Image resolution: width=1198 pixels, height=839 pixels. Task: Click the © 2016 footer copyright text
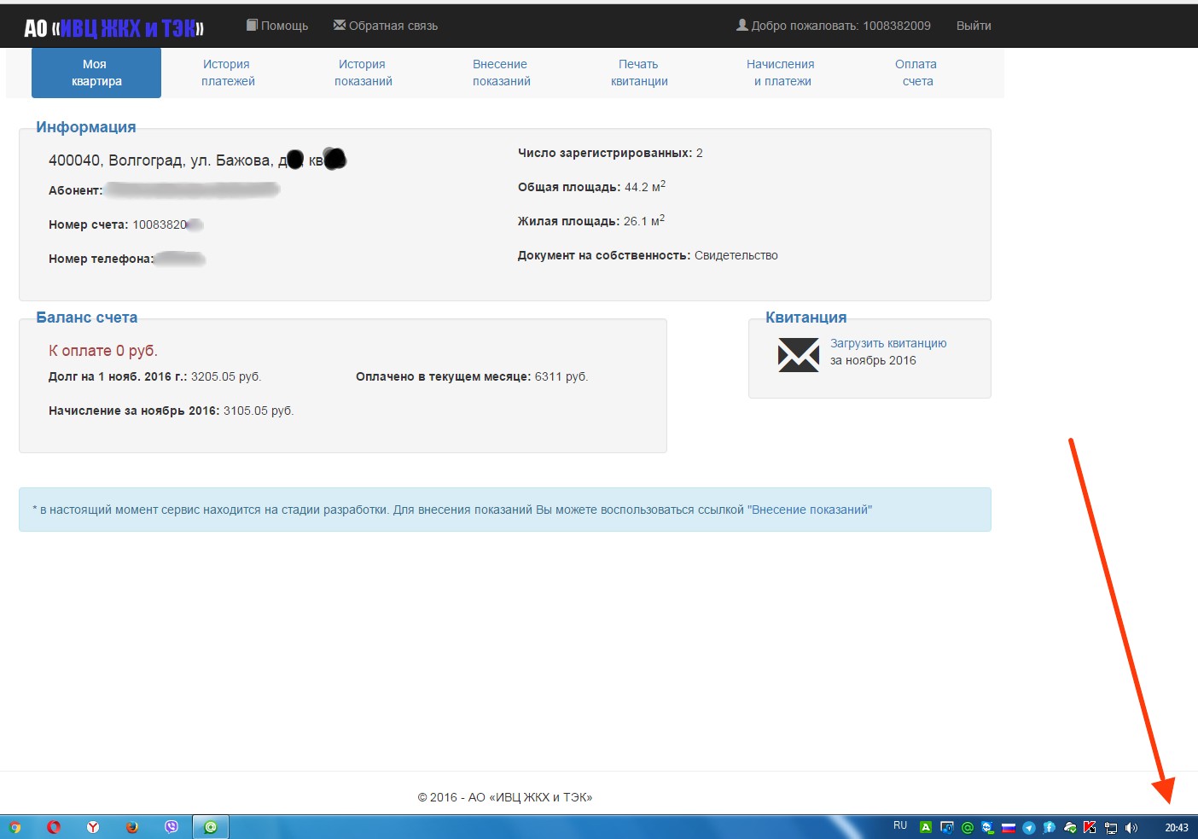(x=505, y=797)
